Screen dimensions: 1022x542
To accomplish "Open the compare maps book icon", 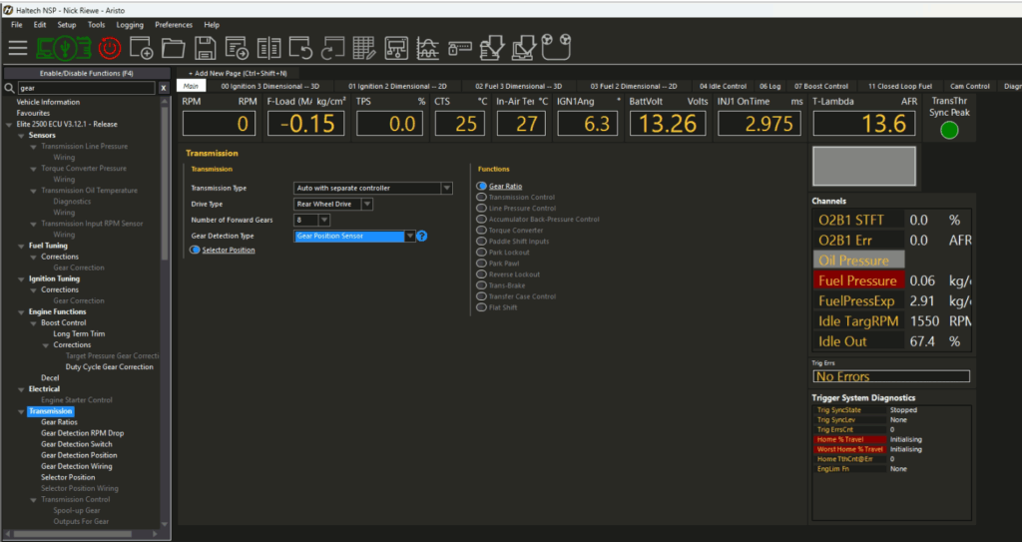I will 268,48.
